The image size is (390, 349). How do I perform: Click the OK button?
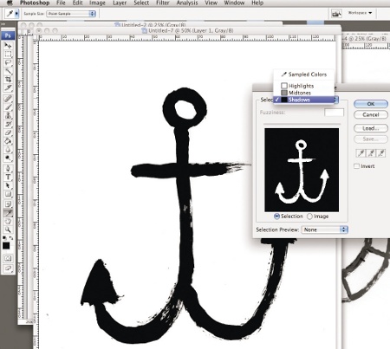(371, 104)
